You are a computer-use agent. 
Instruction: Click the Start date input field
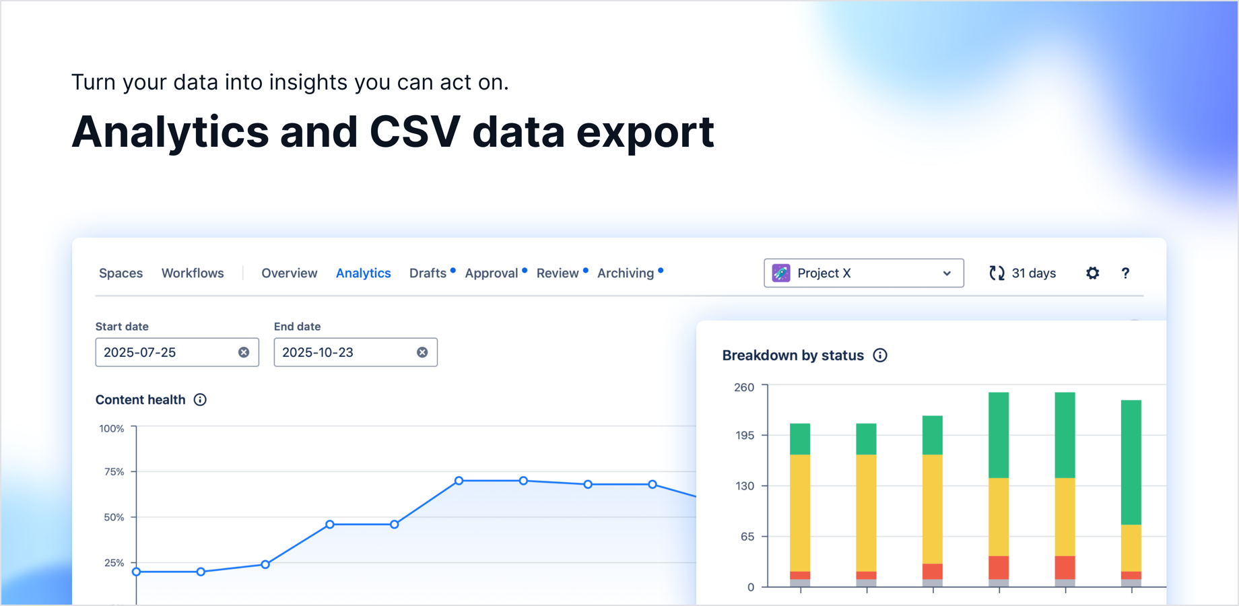[168, 351]
